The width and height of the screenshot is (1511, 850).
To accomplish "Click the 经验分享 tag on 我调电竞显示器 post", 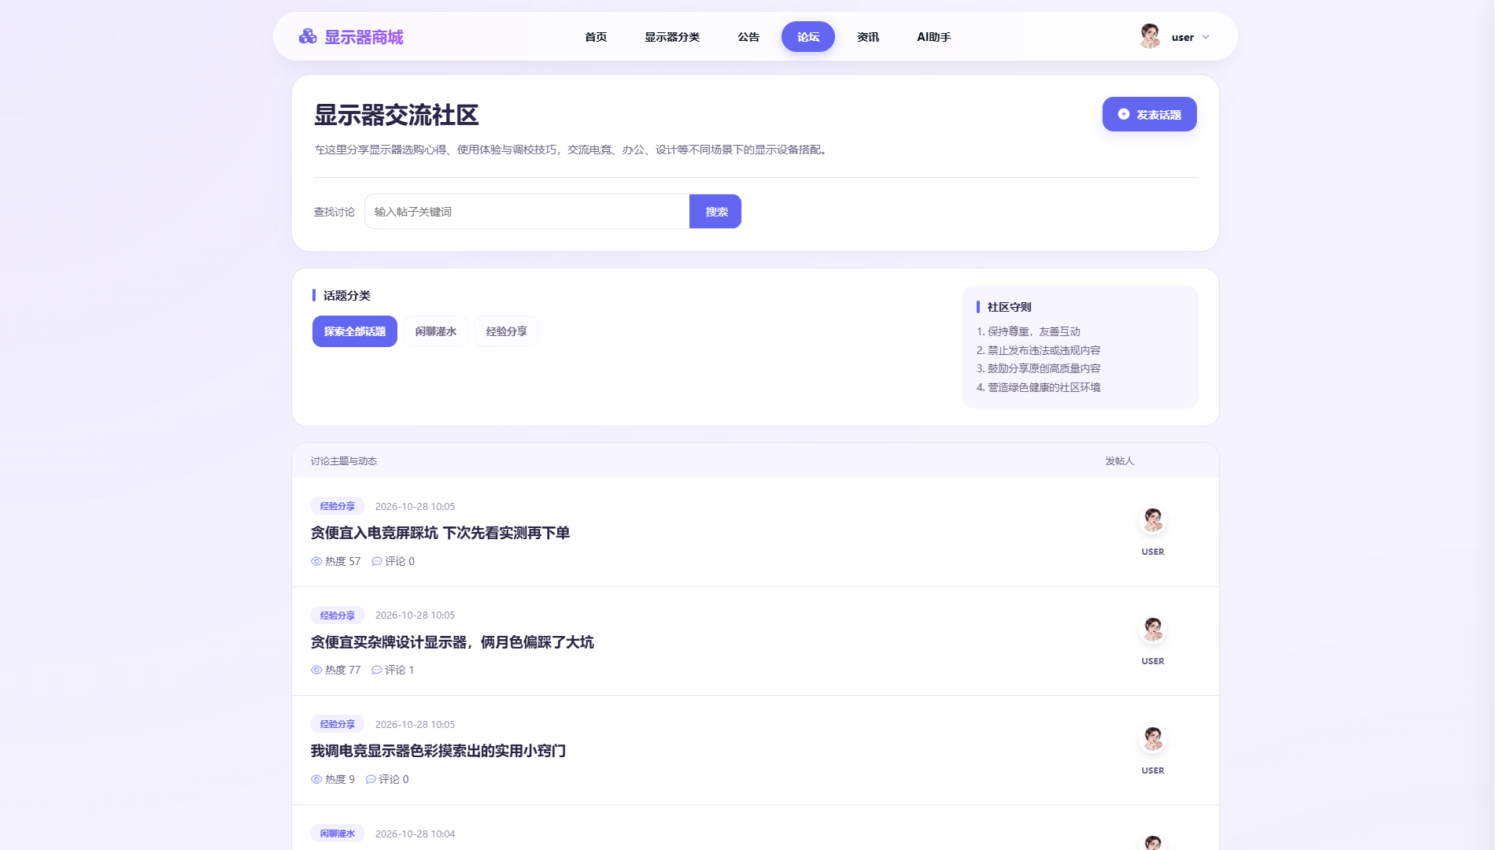I will tap(338, 724).
